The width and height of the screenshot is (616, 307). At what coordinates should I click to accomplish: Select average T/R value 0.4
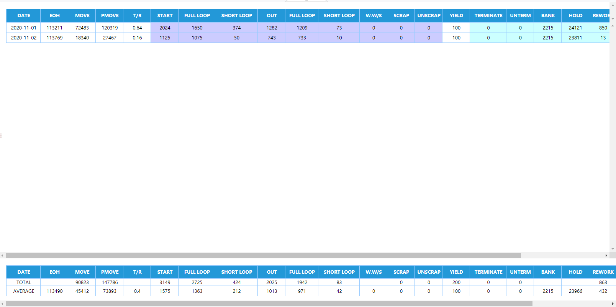click(x=137, y=291)
